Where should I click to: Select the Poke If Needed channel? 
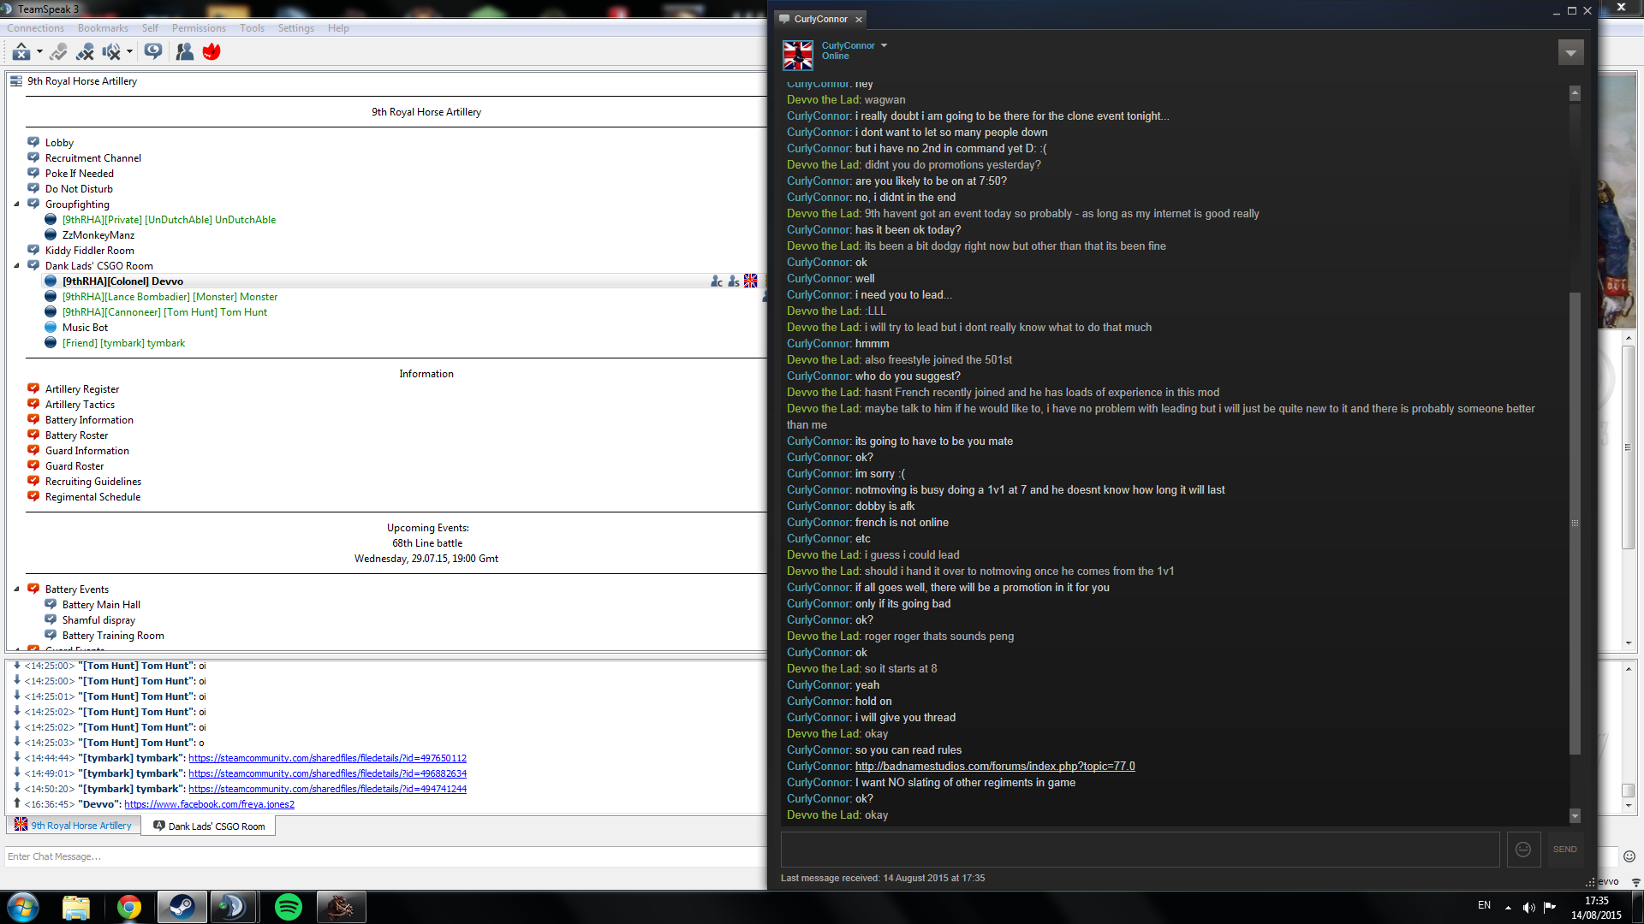(79, 174)
